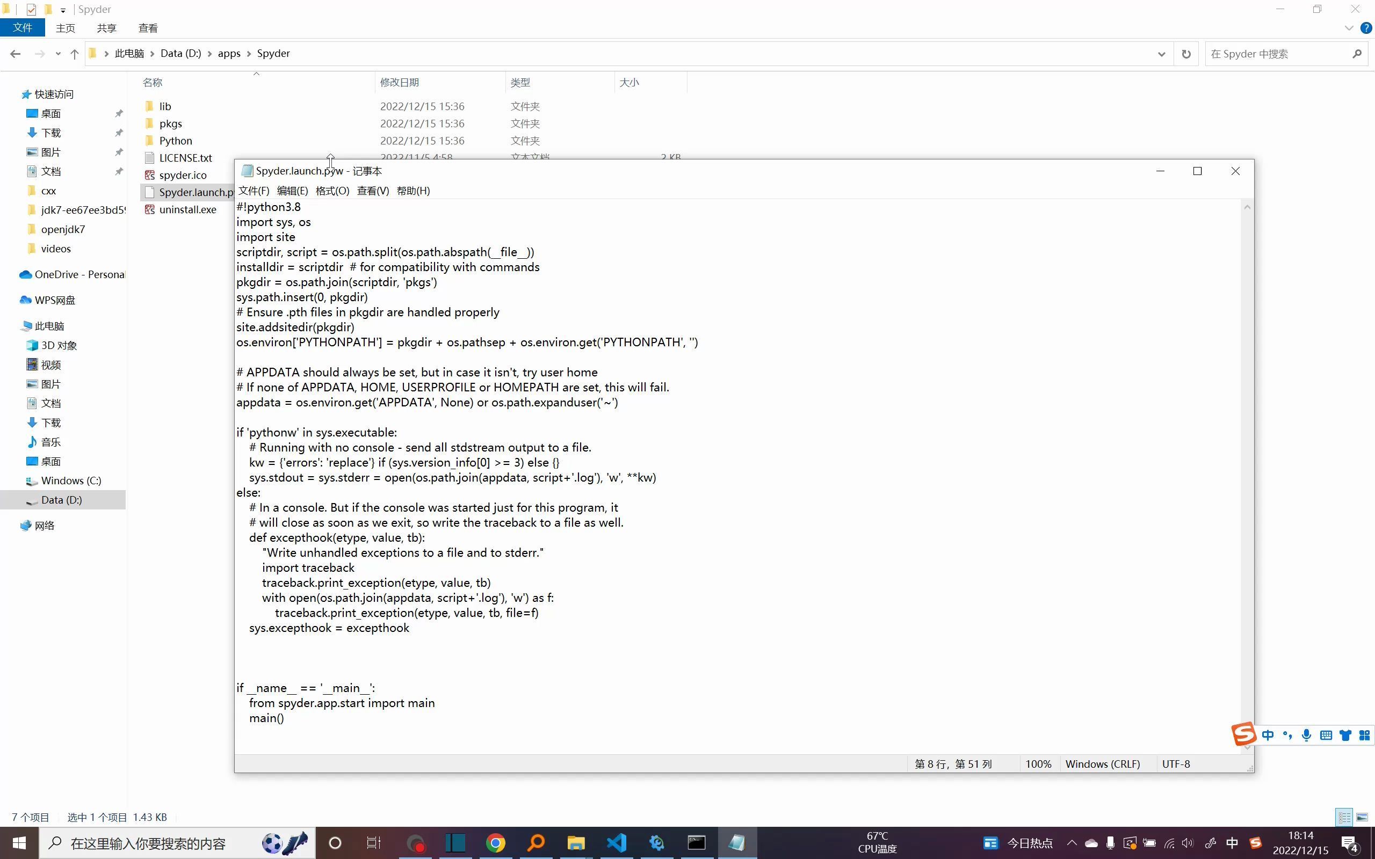This screenshot has width=1375, height=859.
Task: Toggle Sogou Chinese input mode
Action: 1268,735
